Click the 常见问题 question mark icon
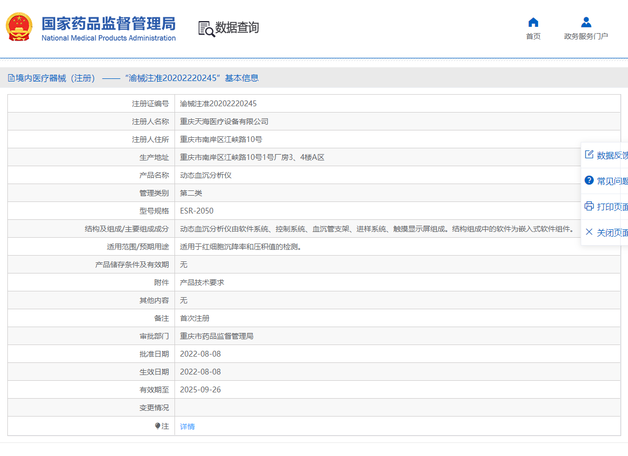 pos(589,180)
